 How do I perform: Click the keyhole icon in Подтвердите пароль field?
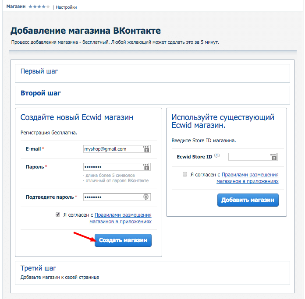coord(146,197)
